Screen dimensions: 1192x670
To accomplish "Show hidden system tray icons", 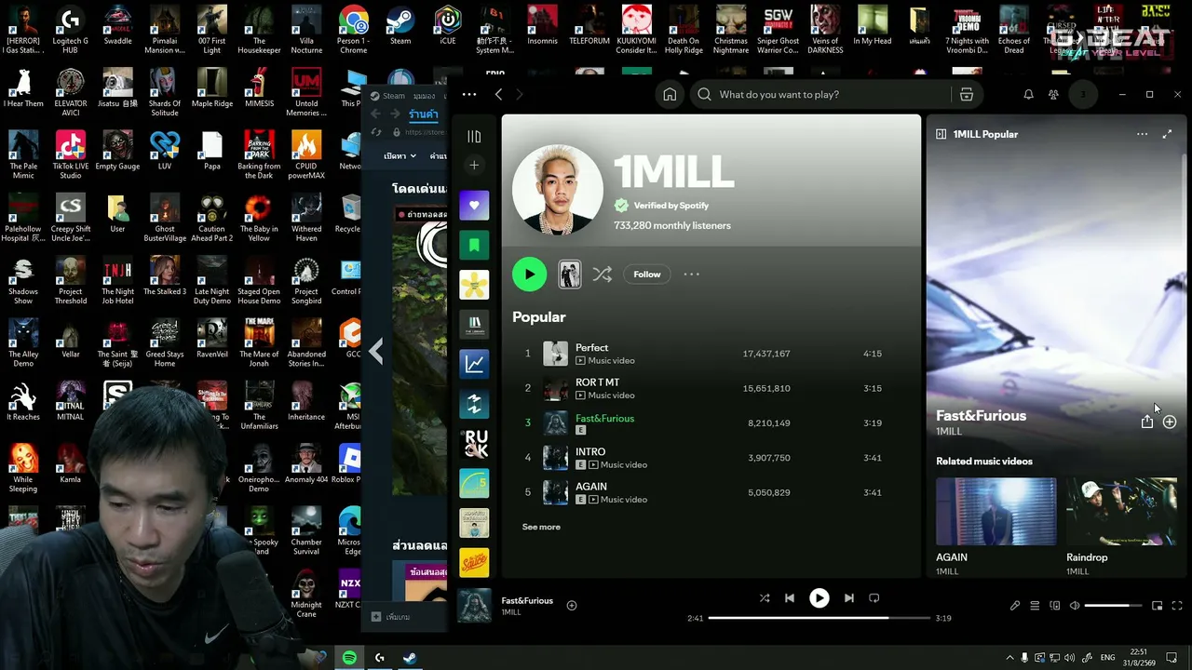I will coord(1009,658).
